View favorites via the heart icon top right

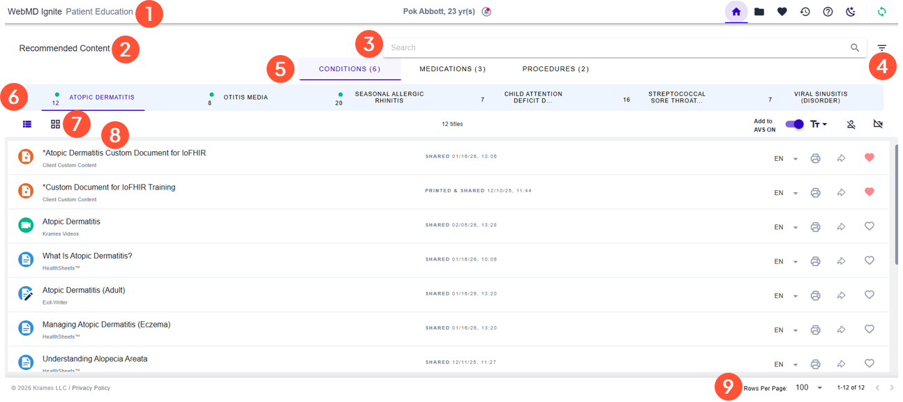782,11
